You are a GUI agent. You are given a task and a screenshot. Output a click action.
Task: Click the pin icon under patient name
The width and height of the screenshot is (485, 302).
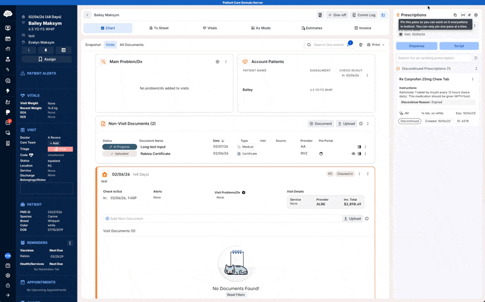(x=46, y=50)
